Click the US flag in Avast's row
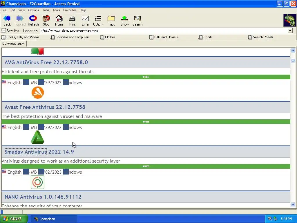Viewport: 297px width, 223px height. [x=4, y=127]
